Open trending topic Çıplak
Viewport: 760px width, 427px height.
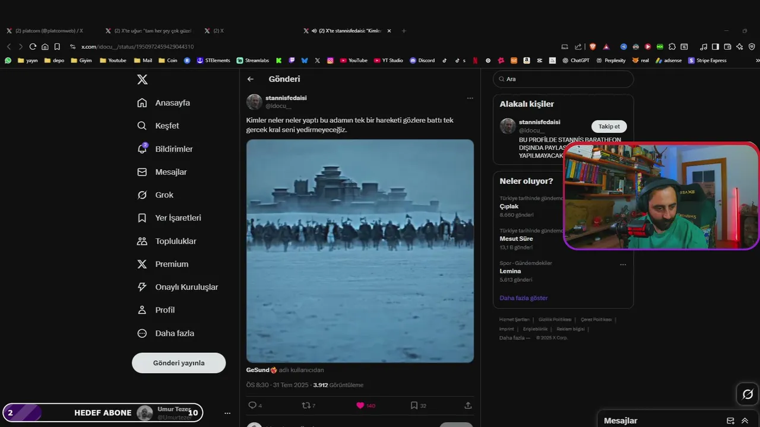(x=509, y=206)
